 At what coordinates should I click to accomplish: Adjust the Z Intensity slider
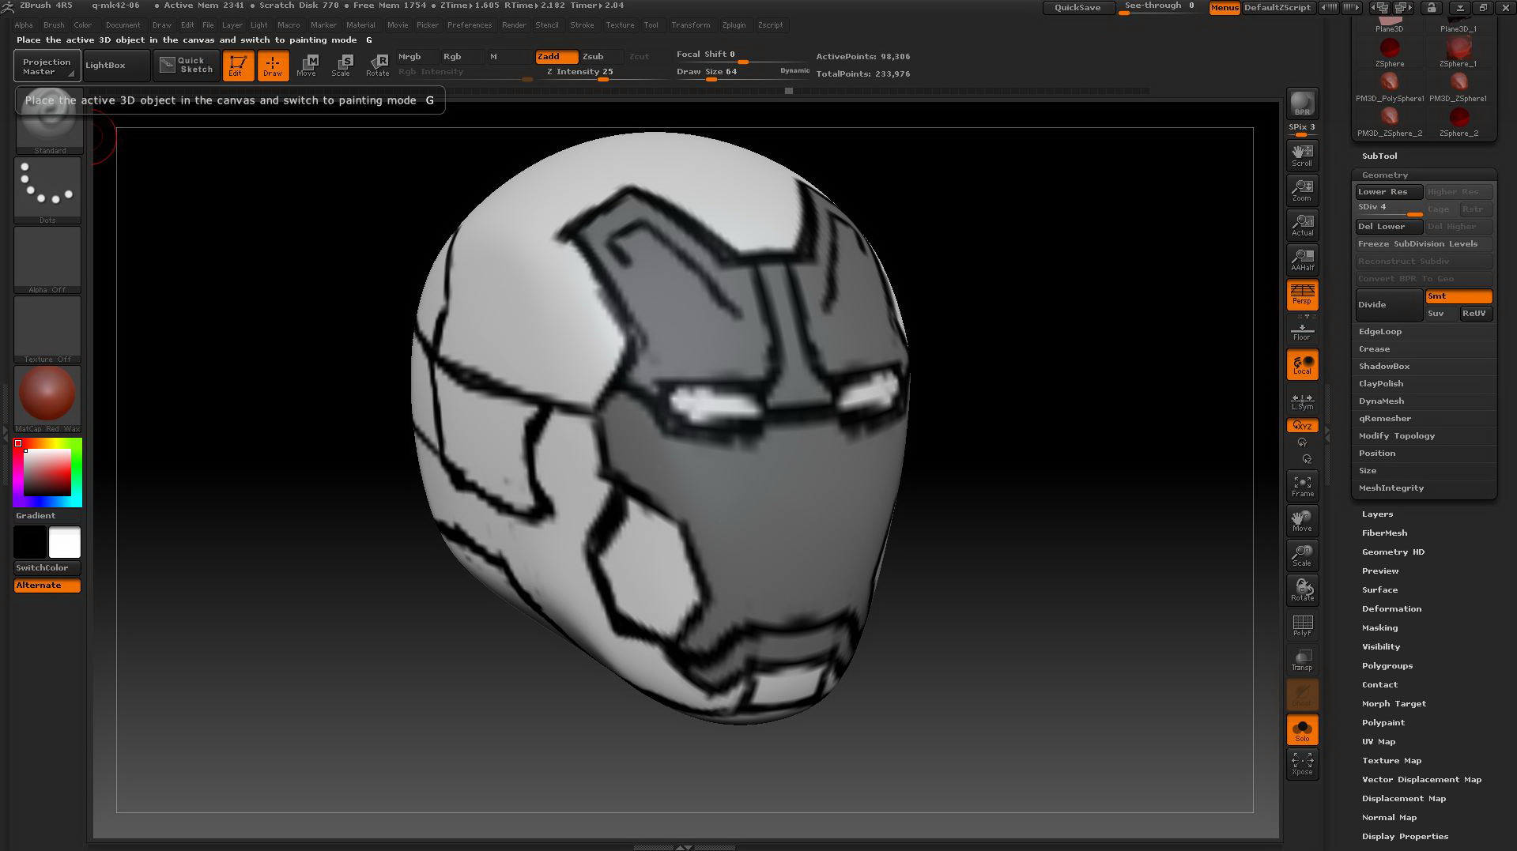[602, 73]
